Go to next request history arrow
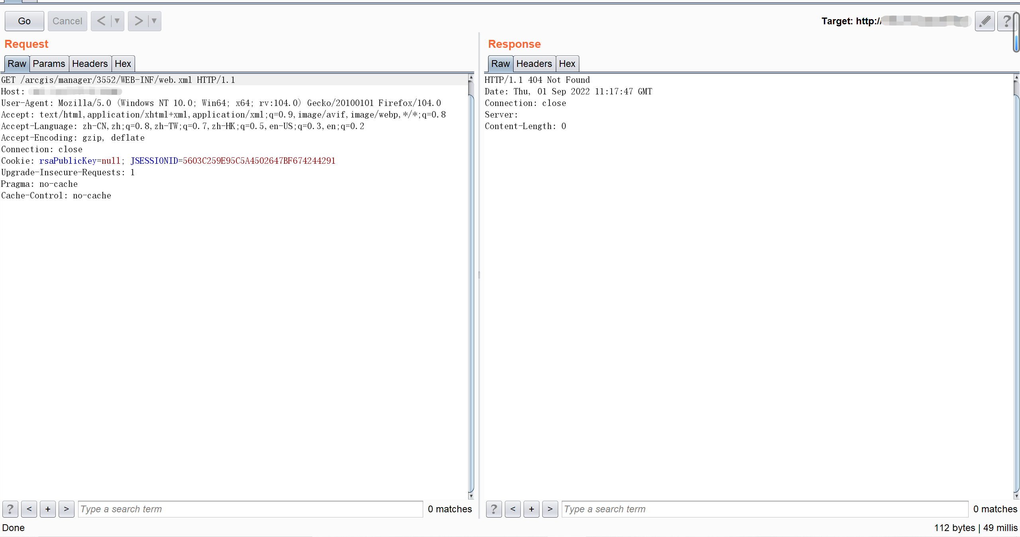 138,21
